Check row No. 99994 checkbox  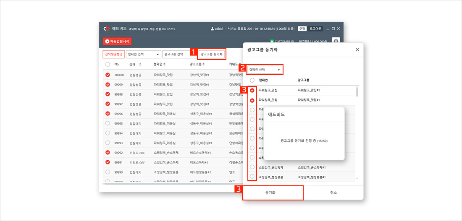108,133
